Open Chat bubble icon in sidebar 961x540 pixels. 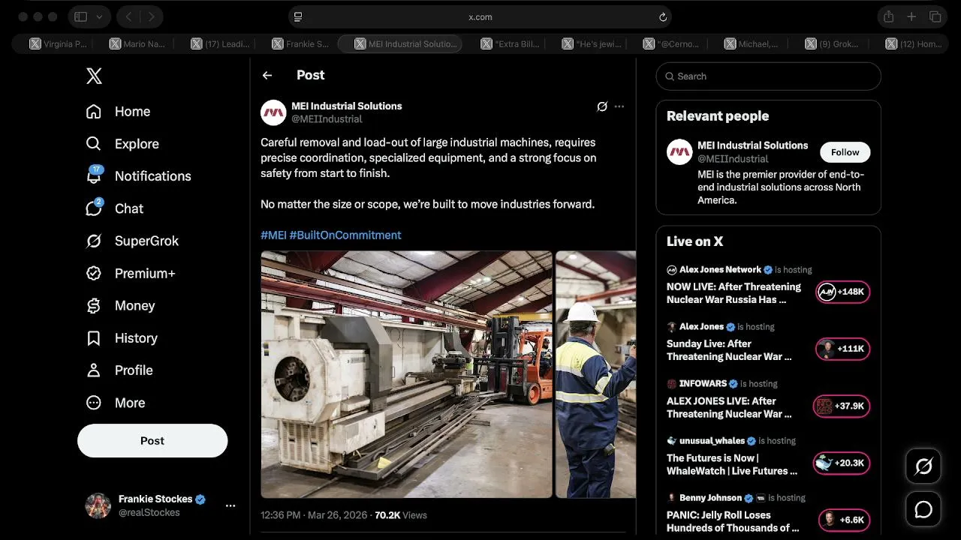[x=94, y=208]
